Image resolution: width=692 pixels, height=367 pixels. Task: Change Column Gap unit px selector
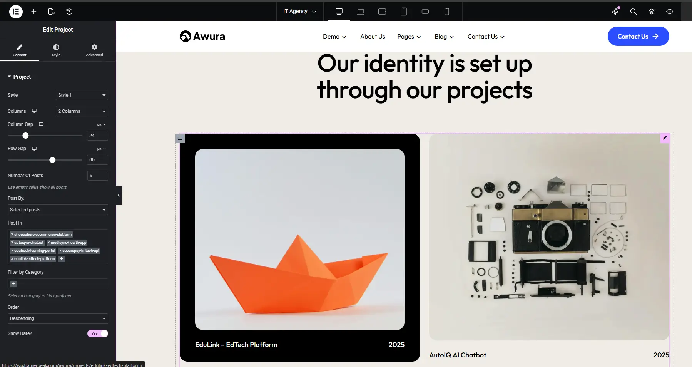point(102,124)
